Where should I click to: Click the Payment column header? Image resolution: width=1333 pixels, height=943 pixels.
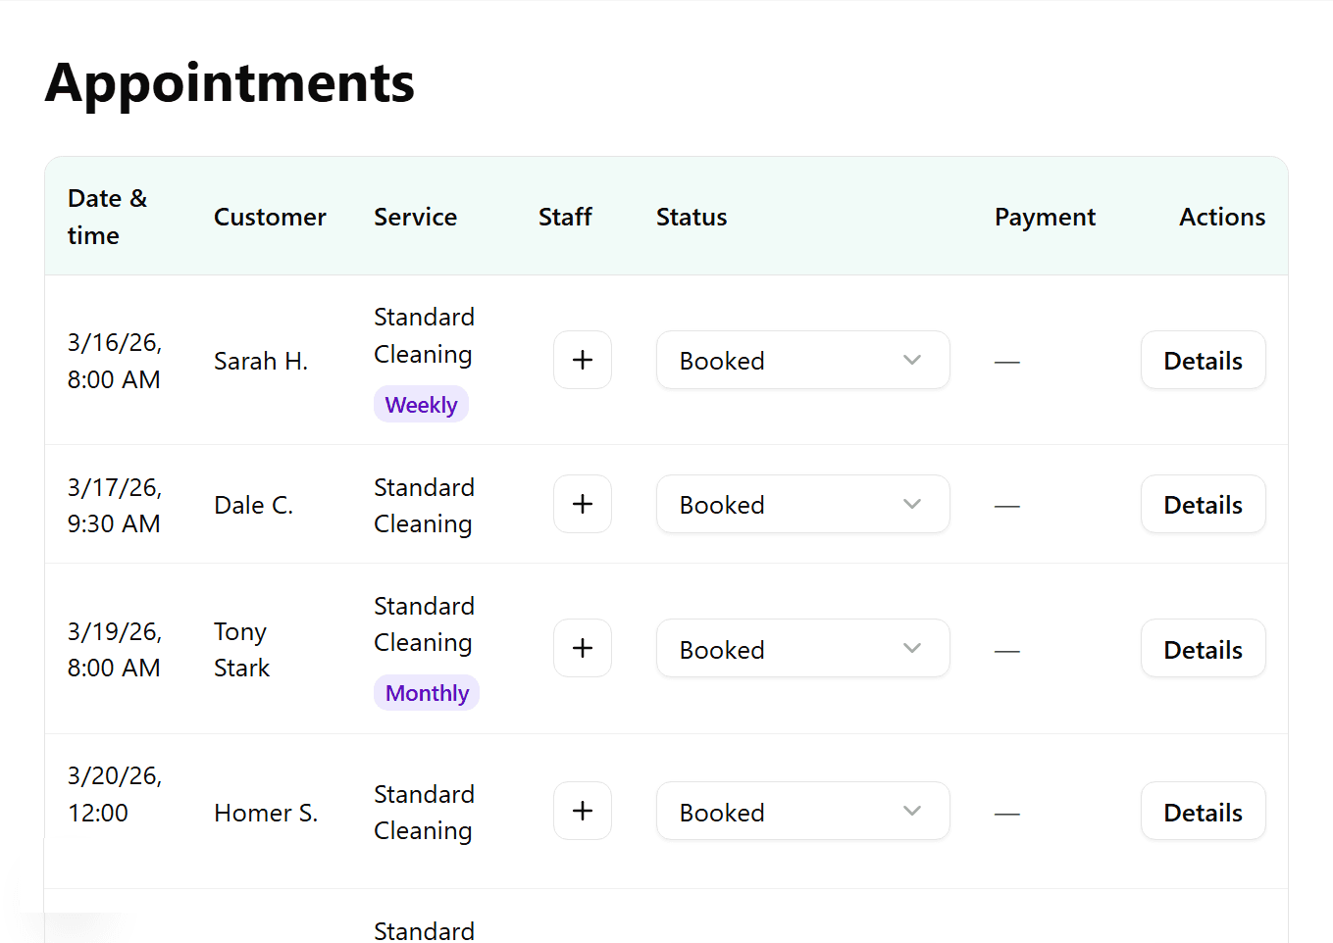pyautogui.click(x=1045, y=217)
